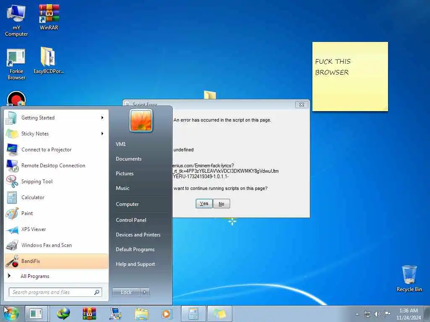430x322 pixels.
Task: Click the Windows Start orb
Action: click(x=11, y=314)
